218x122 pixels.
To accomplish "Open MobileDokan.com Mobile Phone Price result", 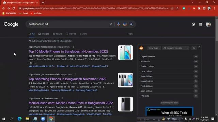I will pos(71,103).
